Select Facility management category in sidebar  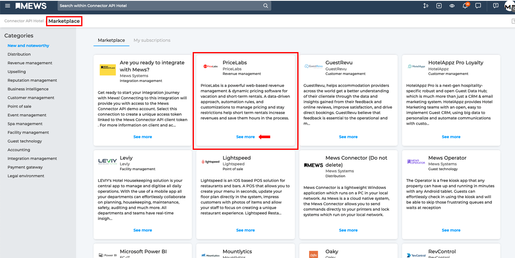[28, 132]
